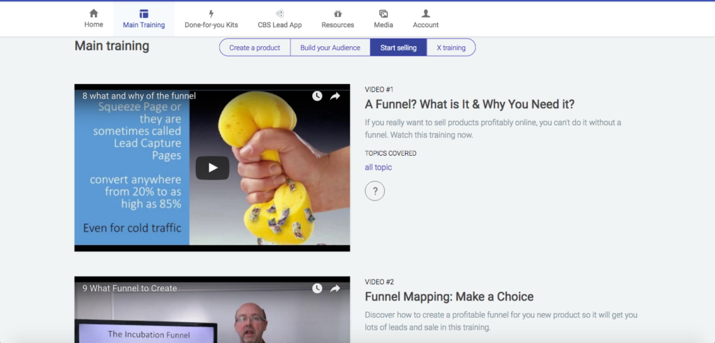This screenshot has height=343, width=715.
Task: Click description starting 'If you really want to sell'
Action: pyautogui.click(x=493, y=129)
